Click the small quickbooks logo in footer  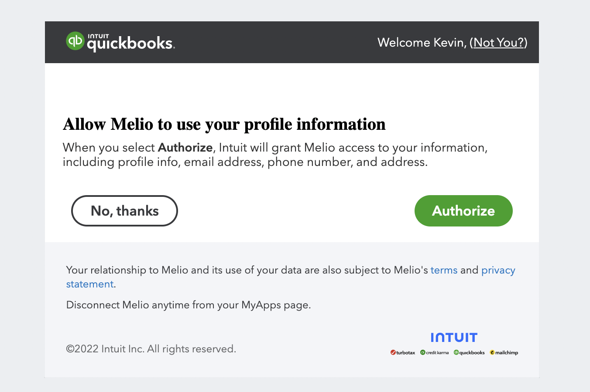click(x=469, y=353)
